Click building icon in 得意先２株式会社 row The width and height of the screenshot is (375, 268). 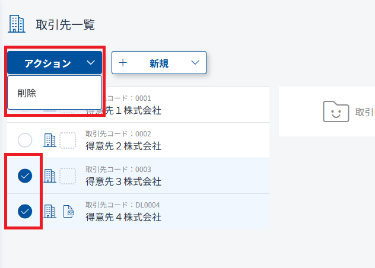click(50, 141)
